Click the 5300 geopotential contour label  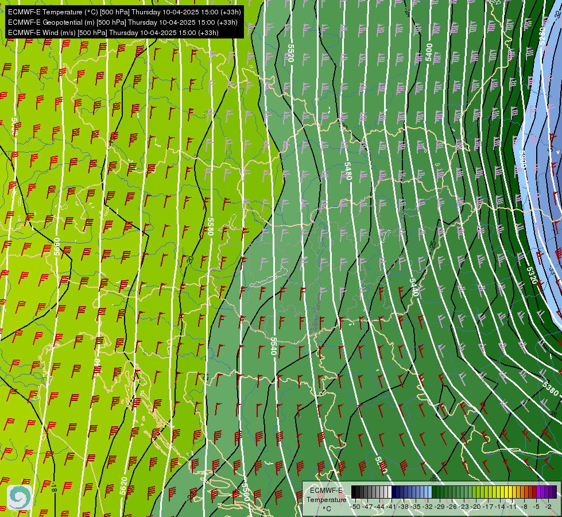(x=522, y=160)
